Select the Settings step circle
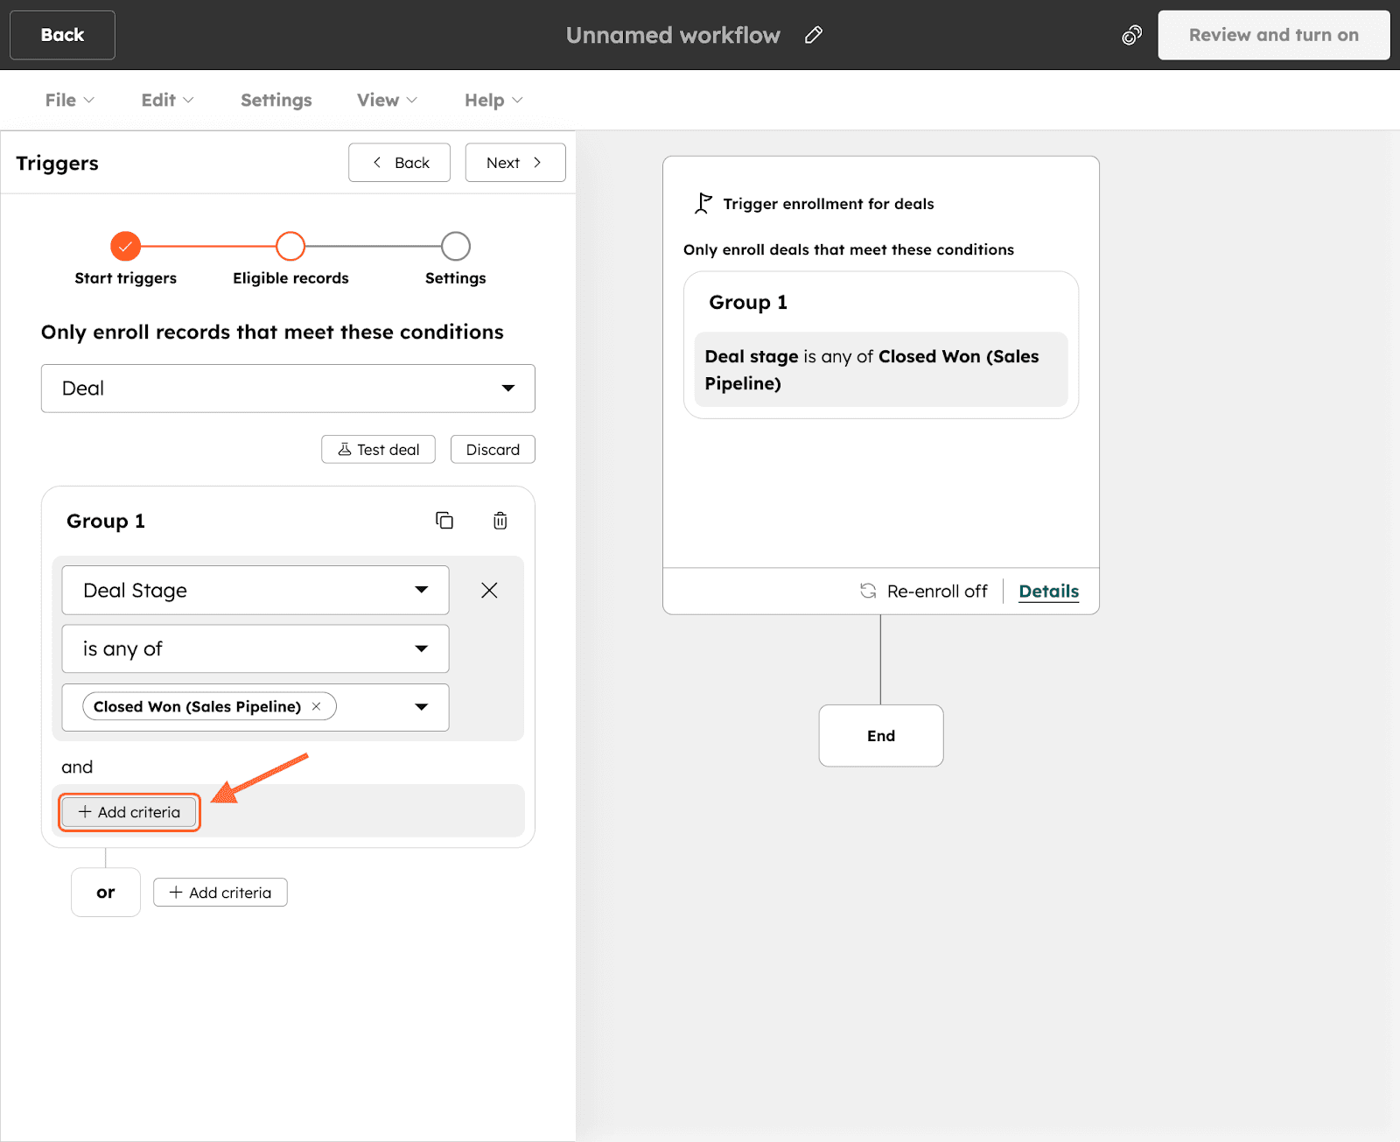 tap(455, 247)
